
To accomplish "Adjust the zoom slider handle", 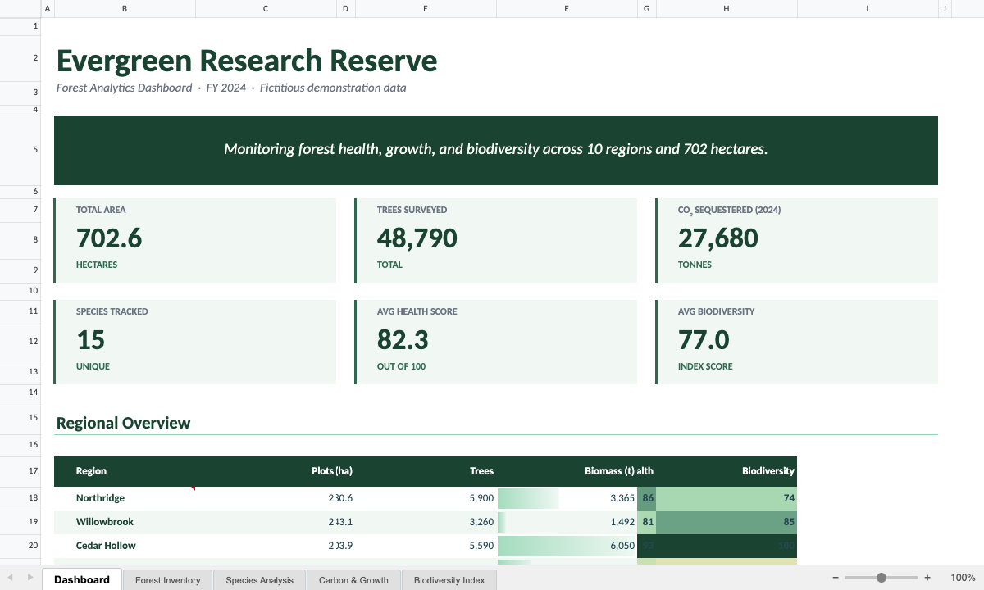I will (x=881, y=578).
